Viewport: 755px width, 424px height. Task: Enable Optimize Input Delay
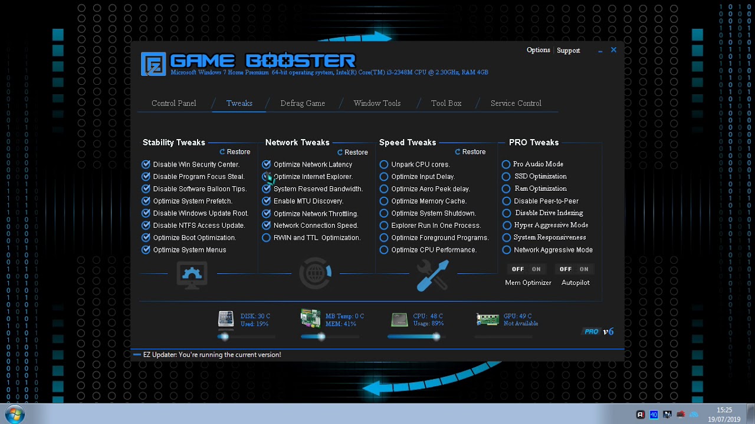(384, 177)
